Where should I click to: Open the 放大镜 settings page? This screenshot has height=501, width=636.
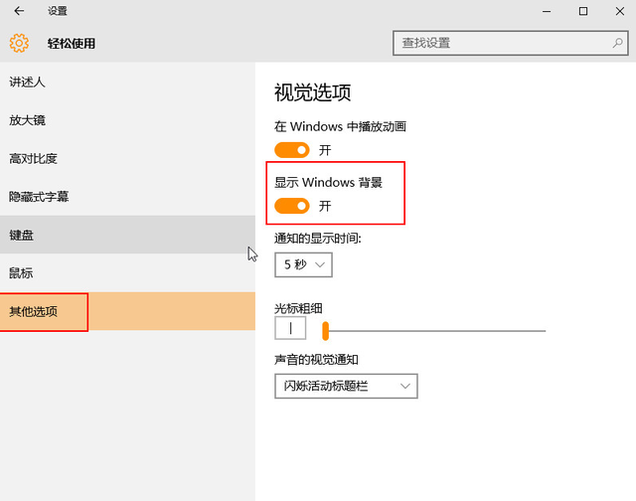(x=28, y=120)
